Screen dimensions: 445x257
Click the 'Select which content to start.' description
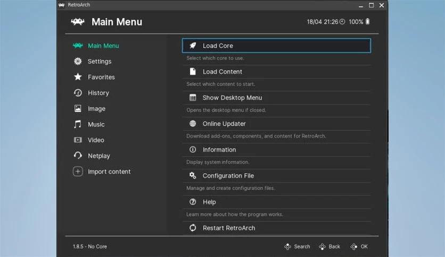pyautogui.click(x=220, y=84)
